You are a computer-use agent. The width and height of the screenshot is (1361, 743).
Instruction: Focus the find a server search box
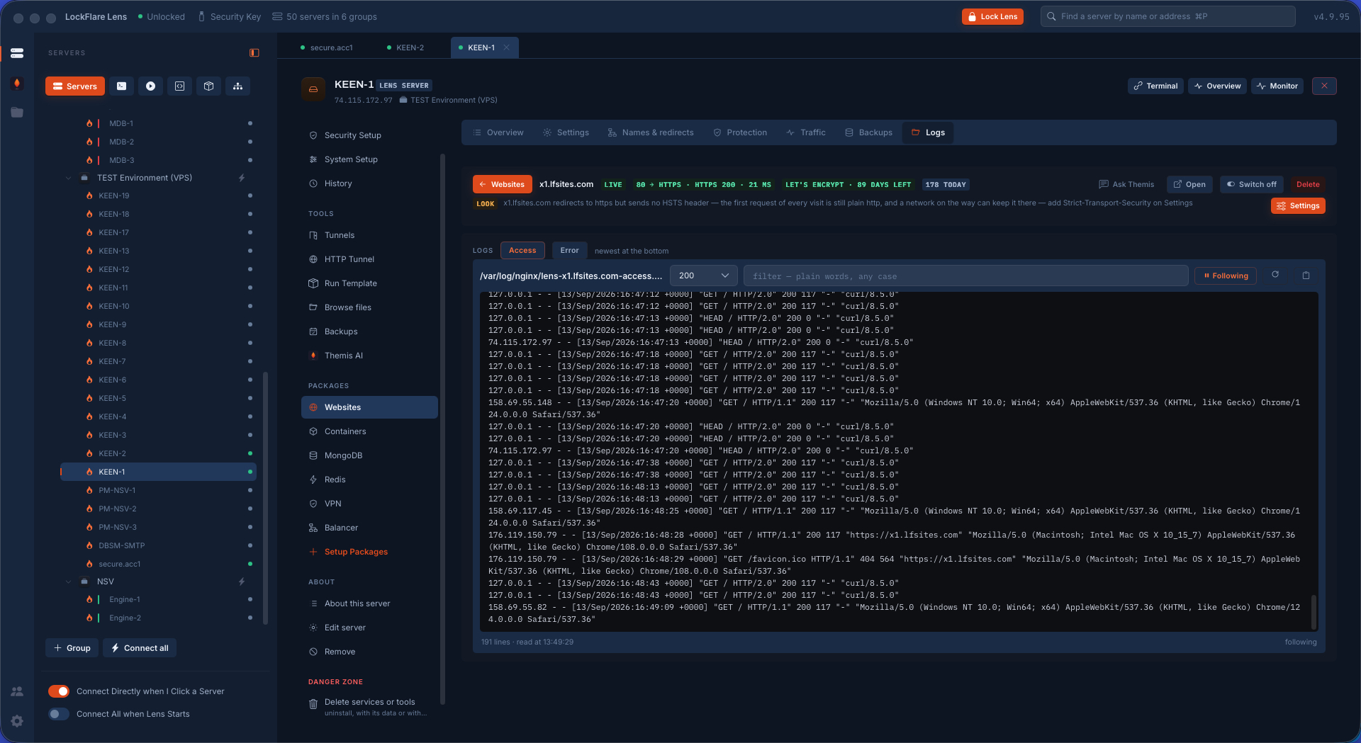(x=1167, y=16)
